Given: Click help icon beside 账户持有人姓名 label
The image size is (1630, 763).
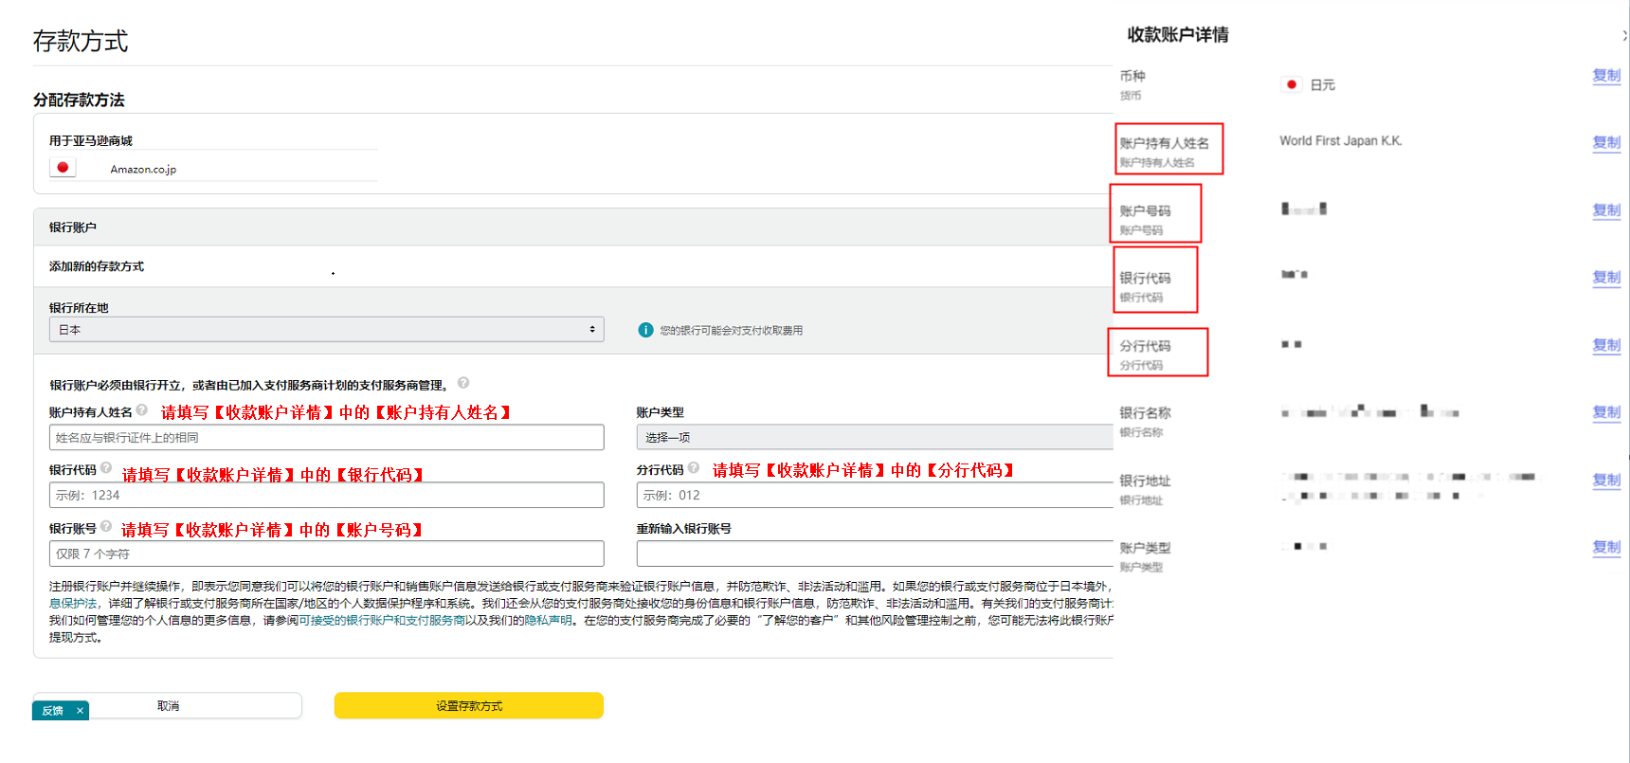Looking at the screenshot, I should (142, 410).
